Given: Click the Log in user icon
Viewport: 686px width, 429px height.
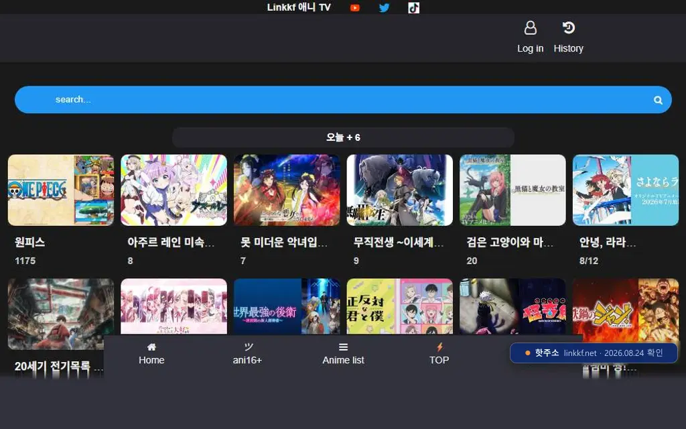Looking at the screenshot, I should pyautogui.click(x=531, y=28).
